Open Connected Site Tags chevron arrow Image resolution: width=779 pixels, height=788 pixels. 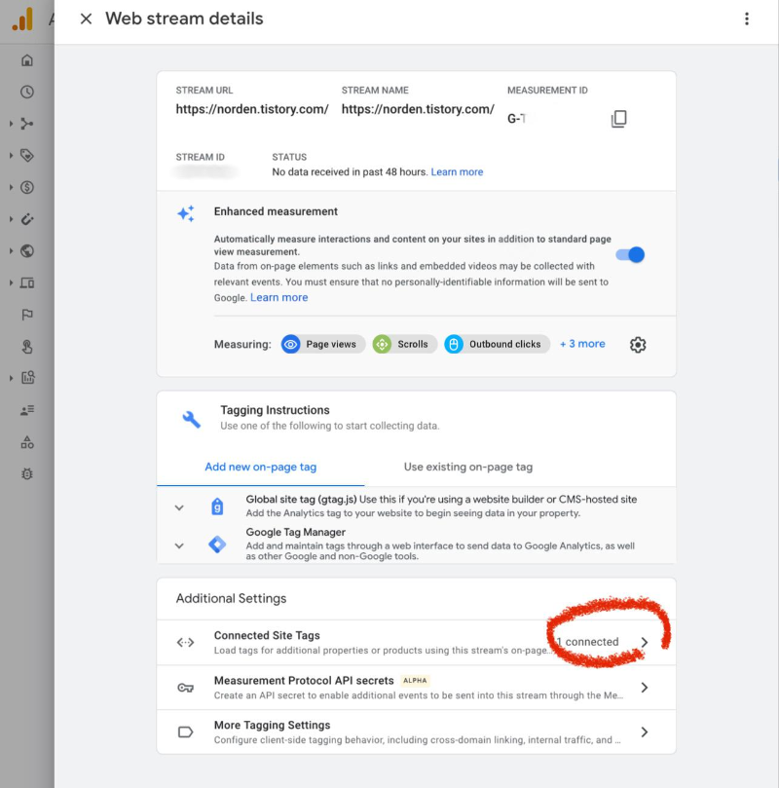tap(645, 642)
